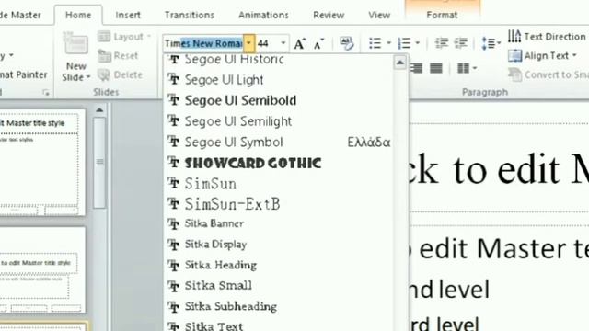Click the New Slide icon

click(75, 43)
